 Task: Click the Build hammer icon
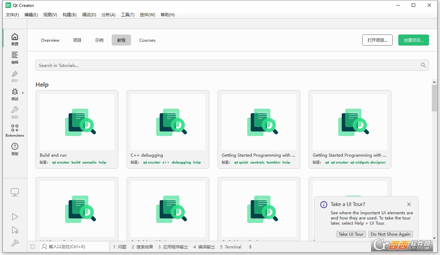(x=15, y=243)
